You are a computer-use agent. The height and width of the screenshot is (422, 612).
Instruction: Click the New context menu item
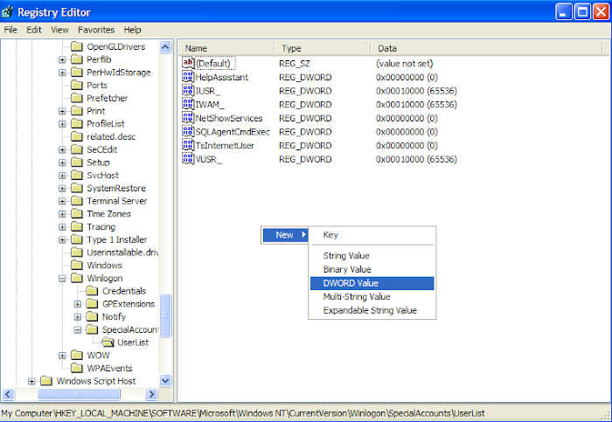coord(285,235)
